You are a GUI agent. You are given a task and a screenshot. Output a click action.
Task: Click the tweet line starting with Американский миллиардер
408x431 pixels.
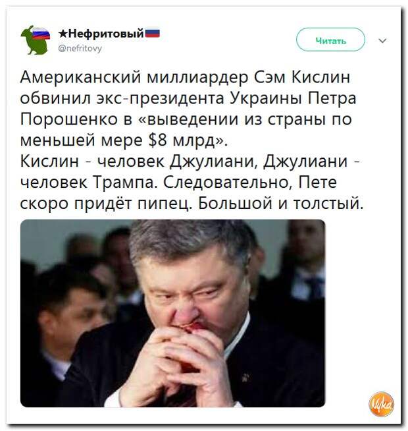click(x=185, y=77)
